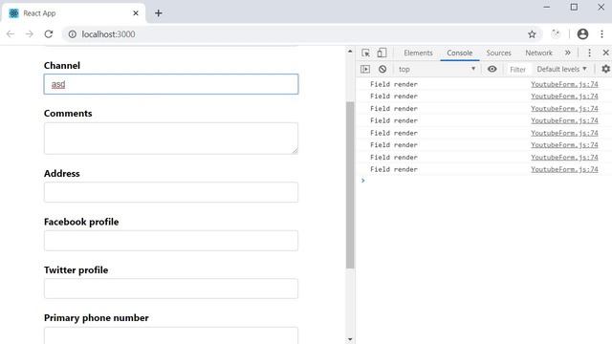
Task: Select the React App browser tab
Action: [x=75, y=13]
